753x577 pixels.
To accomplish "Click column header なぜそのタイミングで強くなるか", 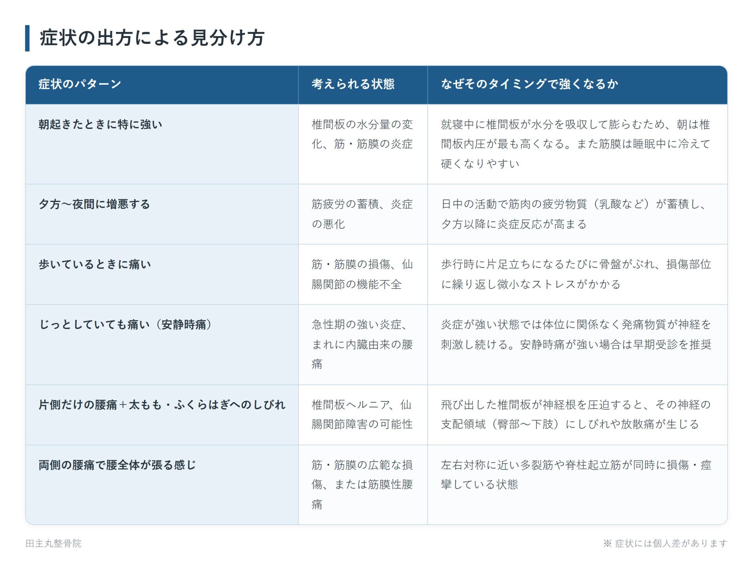I will (x=529, y=84).
